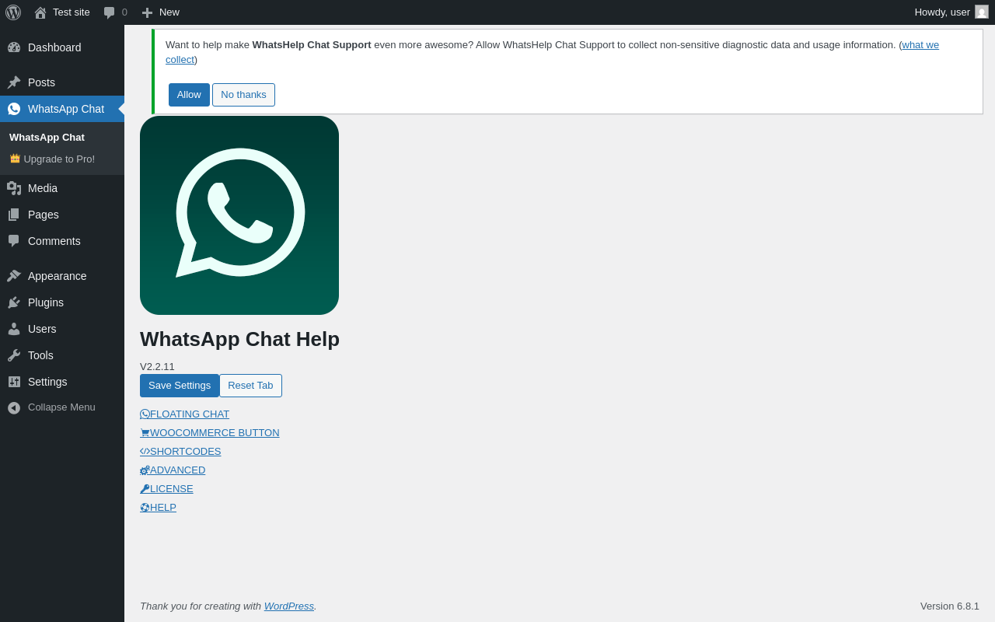Switch to FLOATING CHAT tab
The width and height of the screenshot is (995, 622).
coord(185,414)
